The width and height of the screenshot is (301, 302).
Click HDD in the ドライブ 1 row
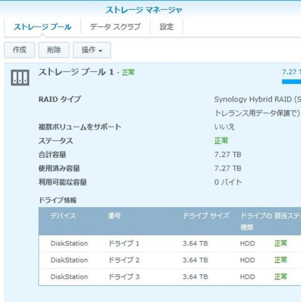tap(247, 244)
